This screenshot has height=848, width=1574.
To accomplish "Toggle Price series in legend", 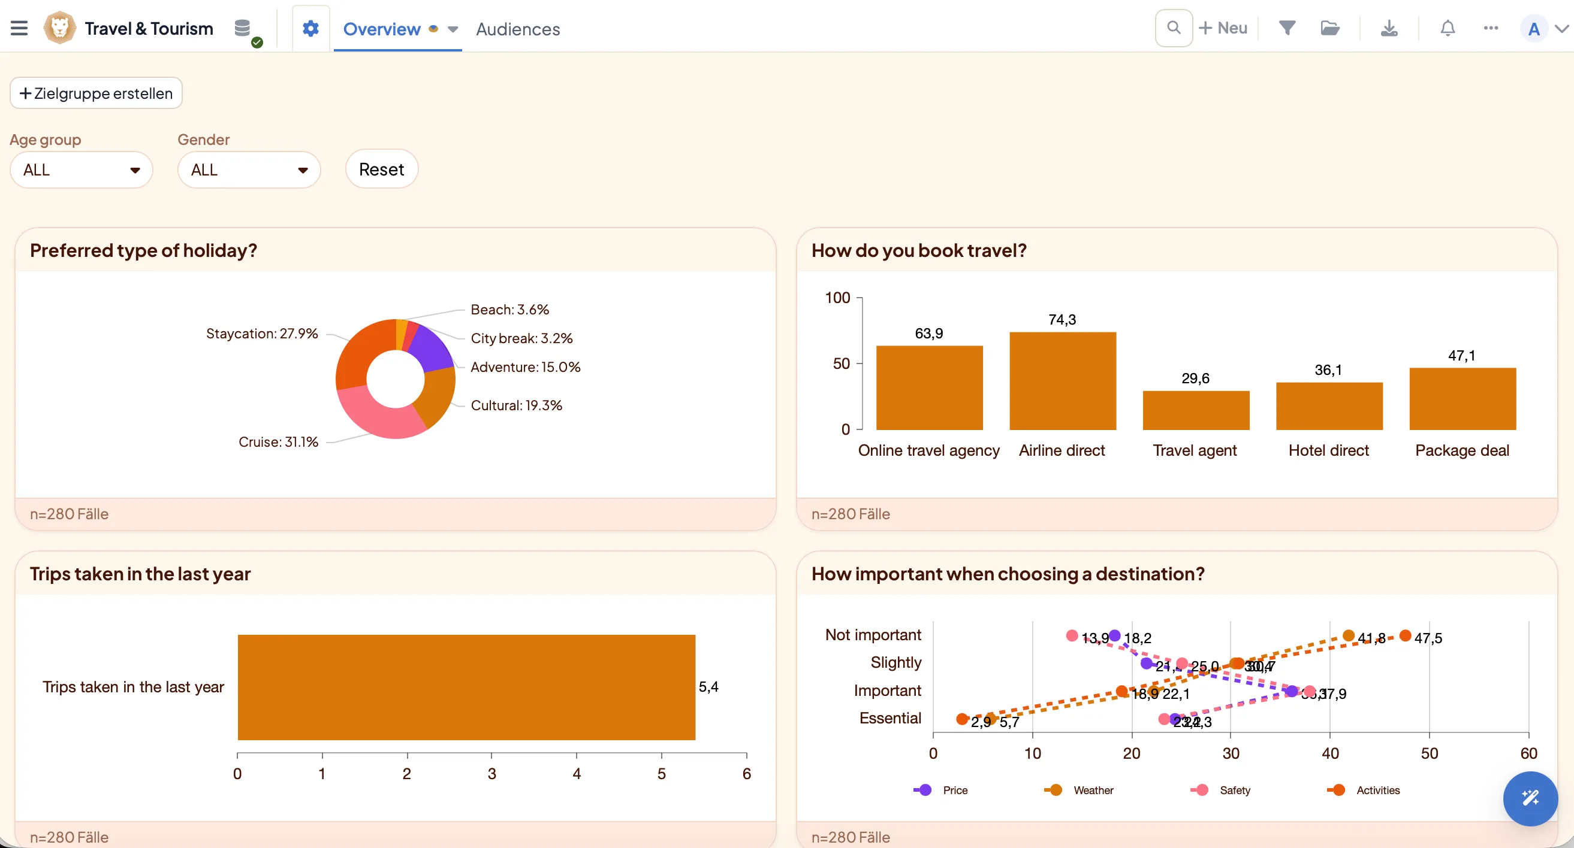I will point(941,789).
